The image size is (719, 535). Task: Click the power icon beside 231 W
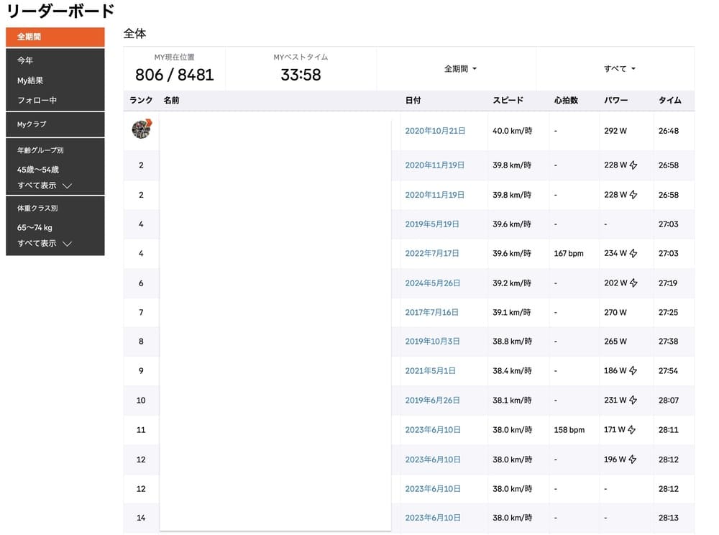click(x=633, y=401)
